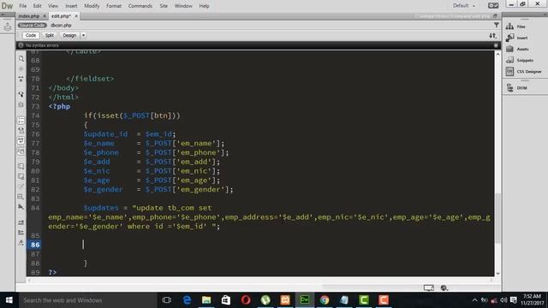This screenshot has width=548, height=308.
Task: Switch to Design view
Action: tap(69, 35)
